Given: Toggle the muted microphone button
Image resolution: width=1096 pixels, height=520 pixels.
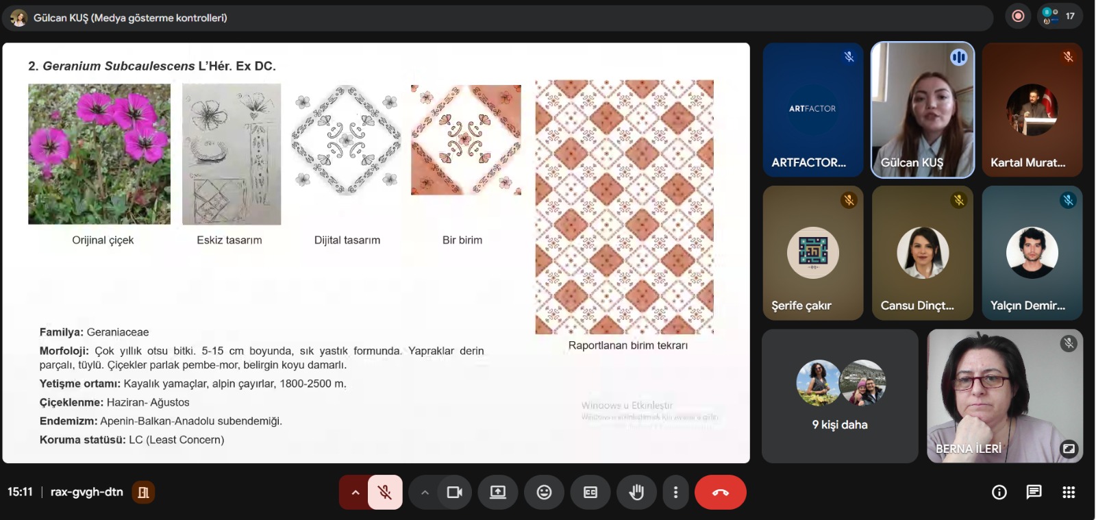Looking at the screenshot, I should tap(385, 492).
